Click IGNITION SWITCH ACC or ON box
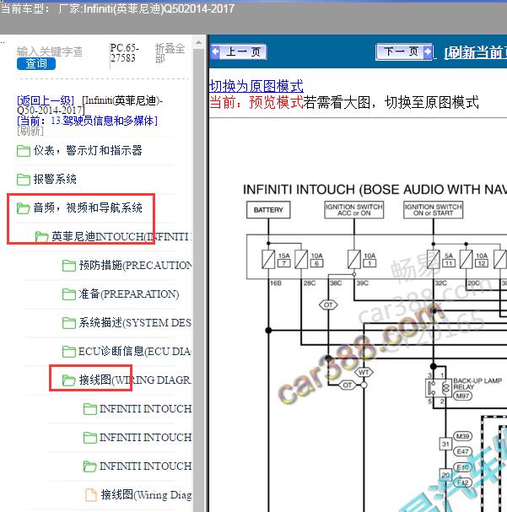The width and height of the screenshot is (507, 512). (x=354, y=210)
